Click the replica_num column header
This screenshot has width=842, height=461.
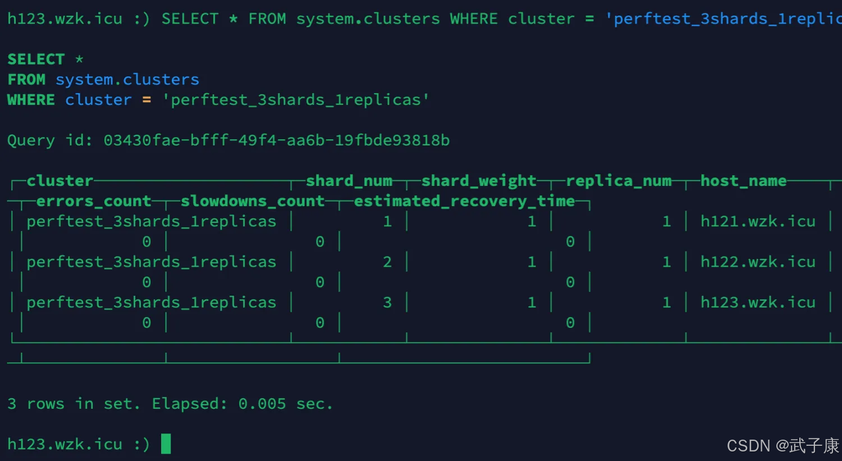pyautogui.click(x=619, y=181)
